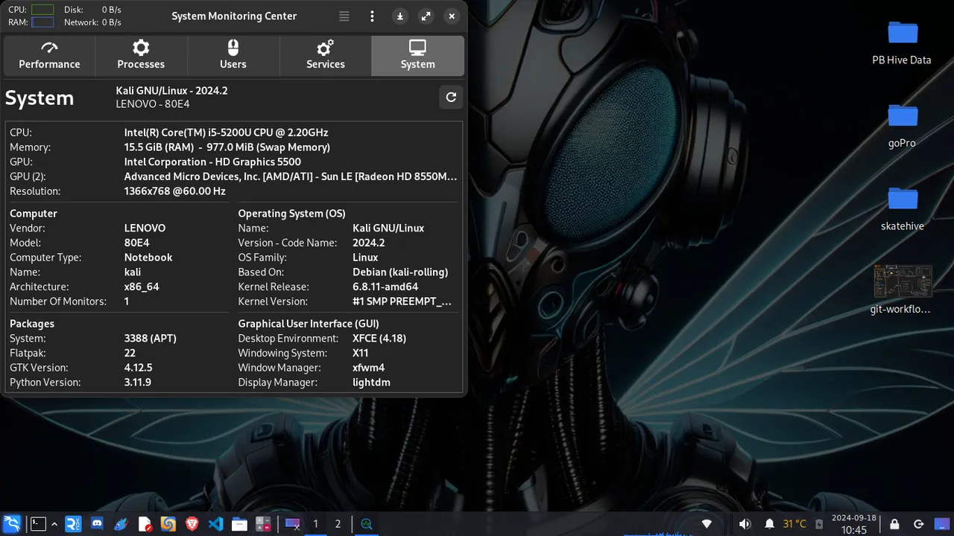The width and height of the screenshot is (954, 536).
Task: Select the PB Hive Data desktop folder
Action: tap(902, 42)
